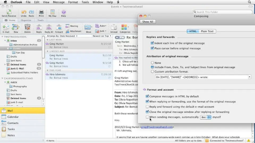Open the custom attribution format dropdown arrow
Image resolution: width=255 pixels, height=143 pixels.
click(249, 77)
